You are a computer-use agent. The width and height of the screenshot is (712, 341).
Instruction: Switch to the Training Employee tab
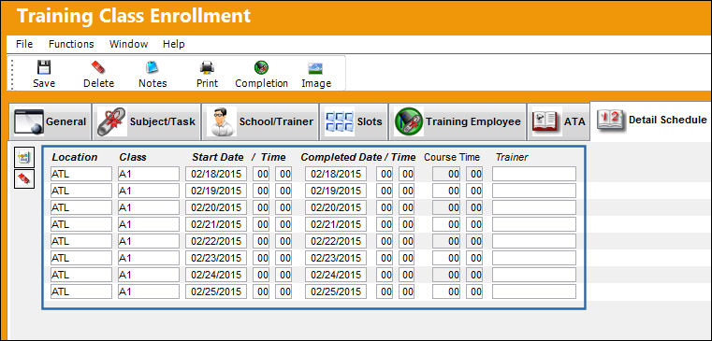458,121
